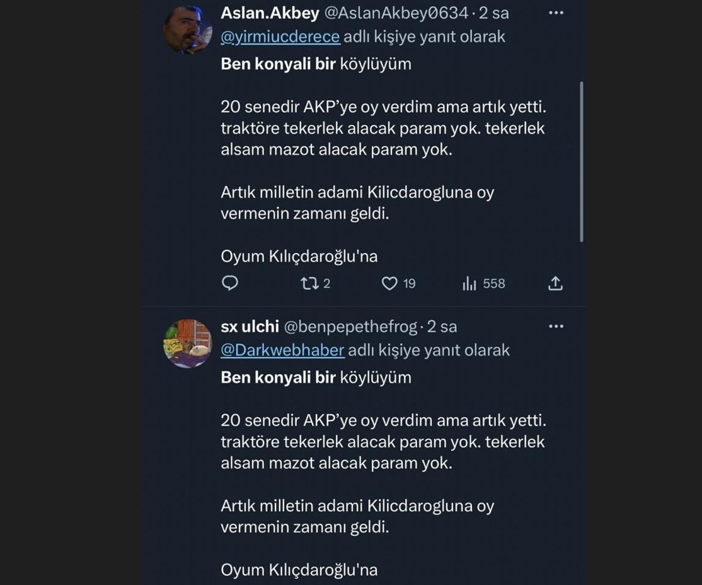This screenshot has height=585, width=702.
Task: Click the '2 sa' timestamp on Aslan.Akbey's tweet
Action: (x=494, y=13)
